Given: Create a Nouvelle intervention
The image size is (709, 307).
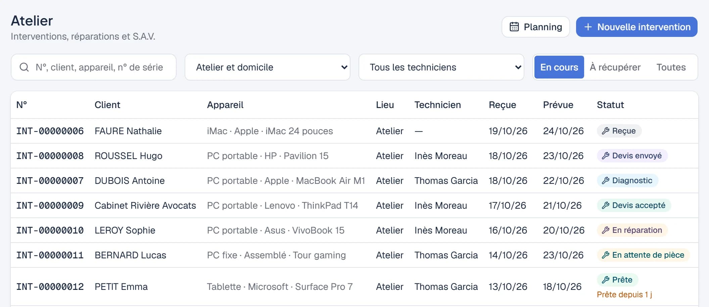Looking at the screenshot, I should click(637, 27).
